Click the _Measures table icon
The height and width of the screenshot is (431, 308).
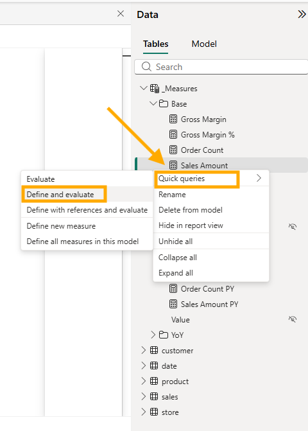154,89
